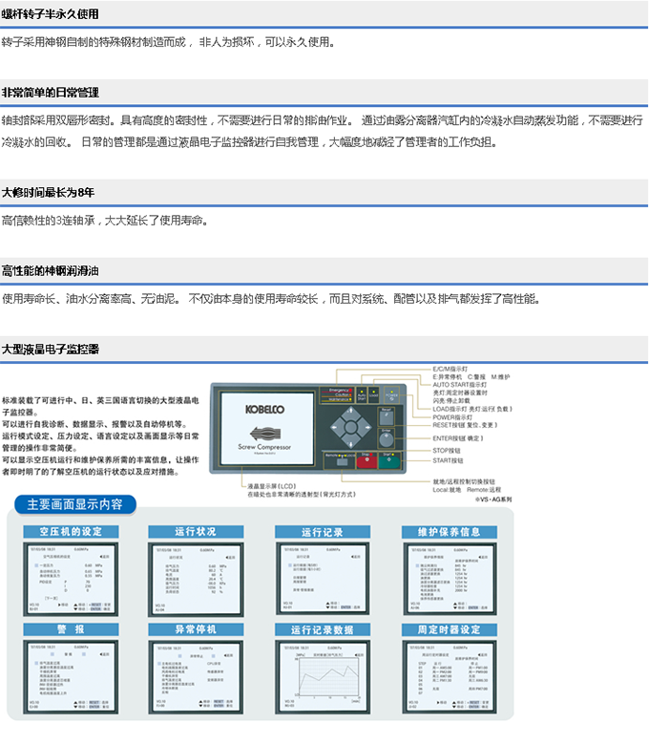Click the text Local:就地 Remote:远程
Screen dimensions: 649x744
(x=467, y=490)
